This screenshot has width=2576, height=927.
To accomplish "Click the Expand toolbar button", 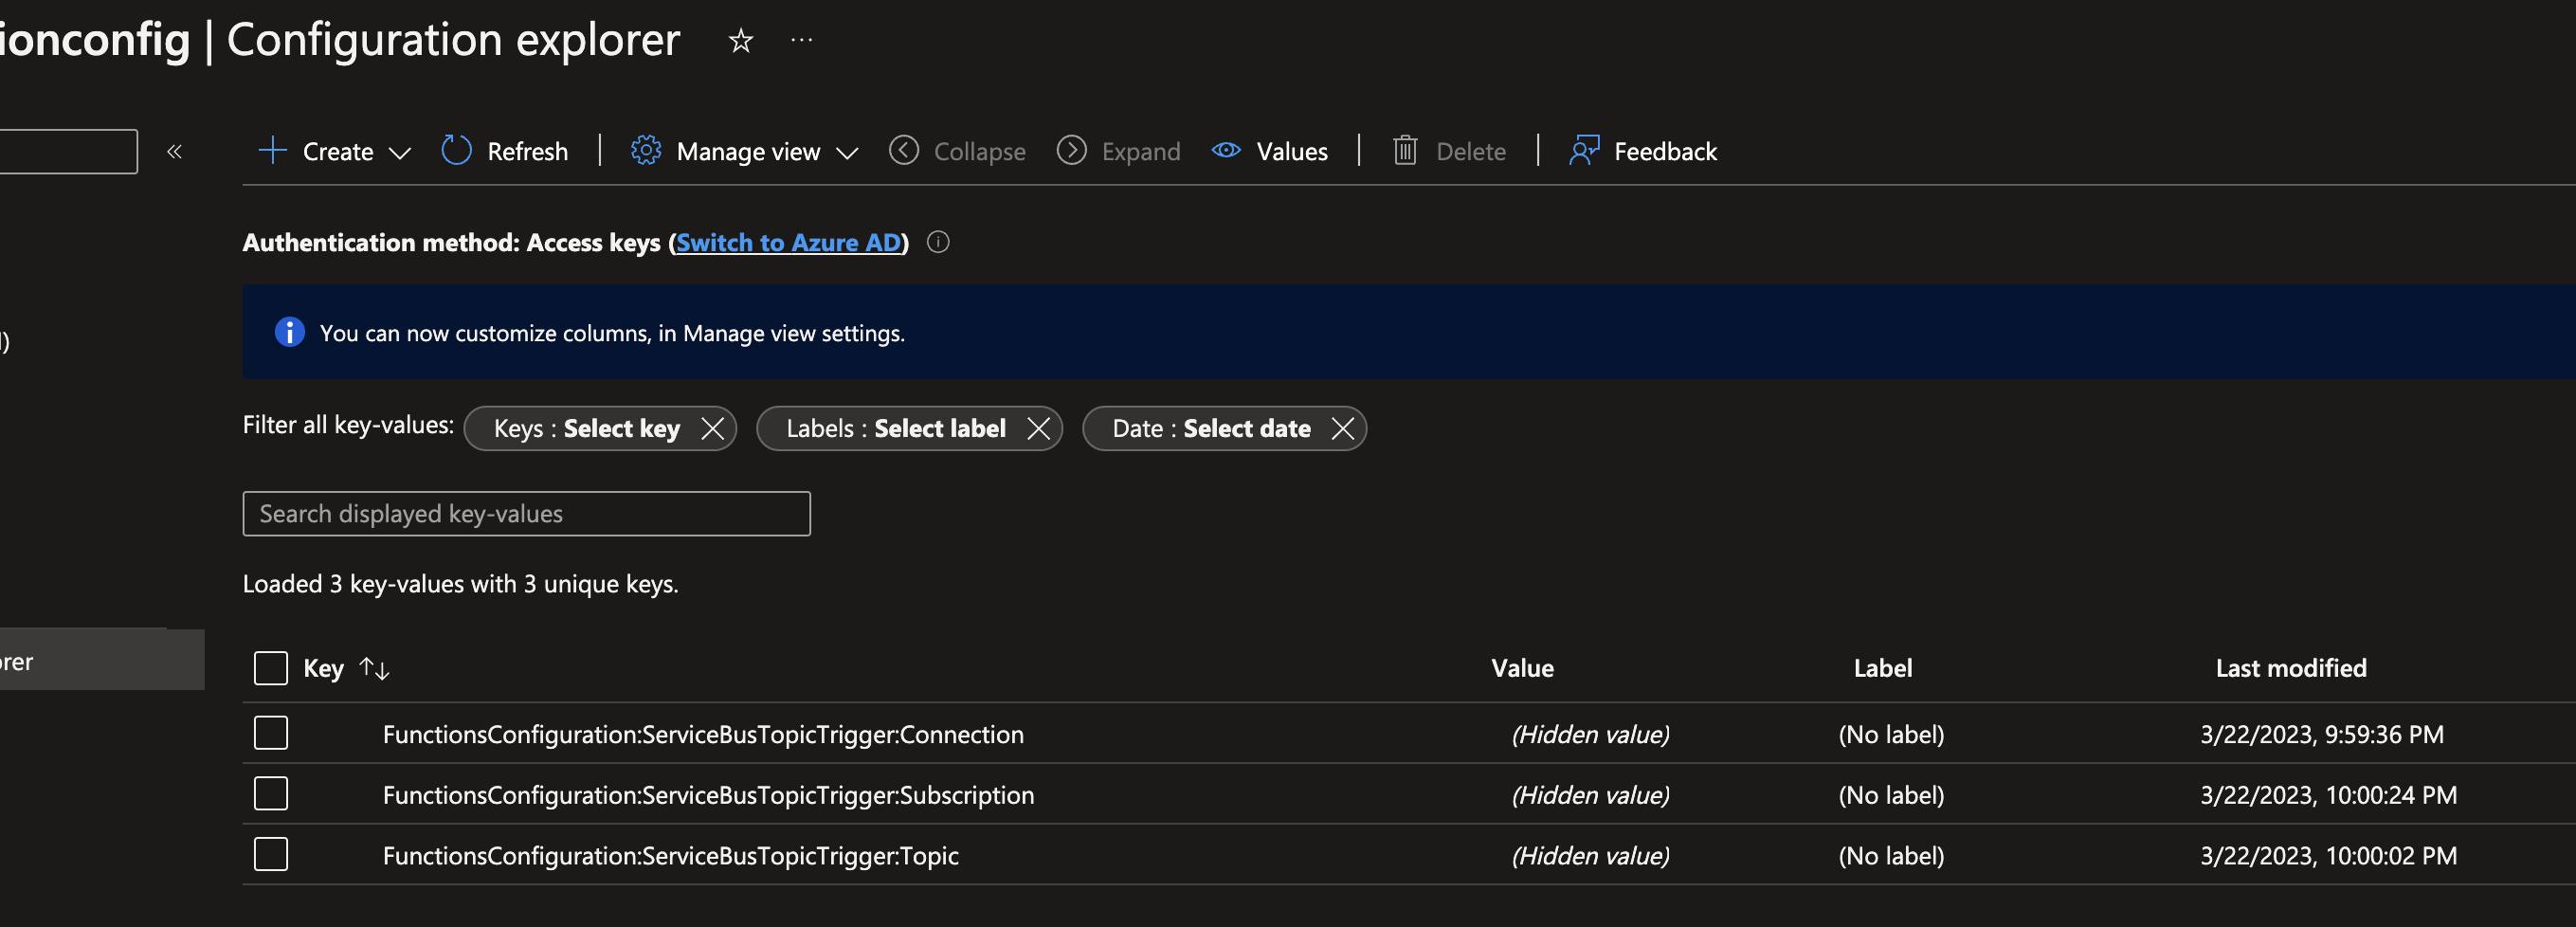I will click(1119, 151).
